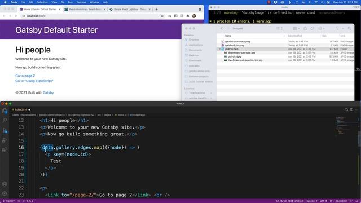
Task: Open the Search icon in VS Code activity bar
Action: [x=5, y=120]
